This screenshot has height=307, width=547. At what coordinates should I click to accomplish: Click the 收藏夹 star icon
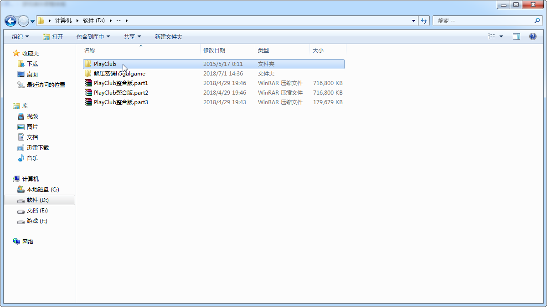pos(16,54)
